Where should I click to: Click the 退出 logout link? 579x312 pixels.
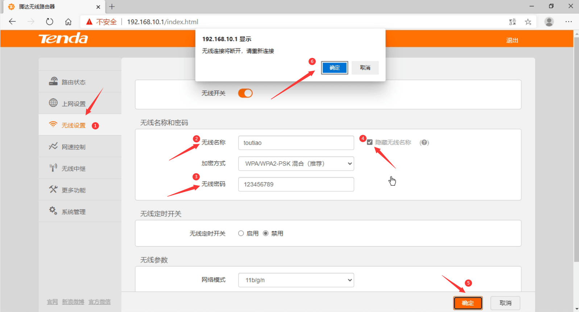[512, 40]
